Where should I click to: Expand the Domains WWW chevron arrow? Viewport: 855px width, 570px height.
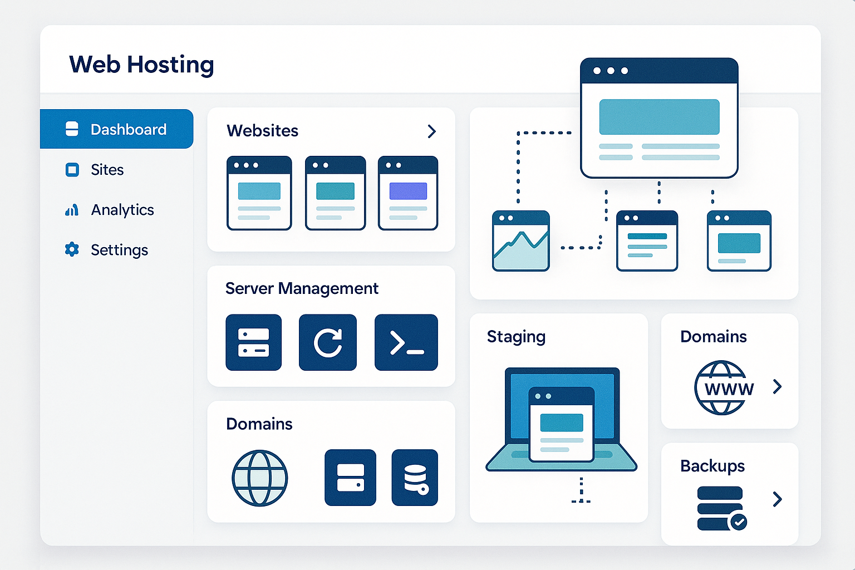tap(778, 387)
